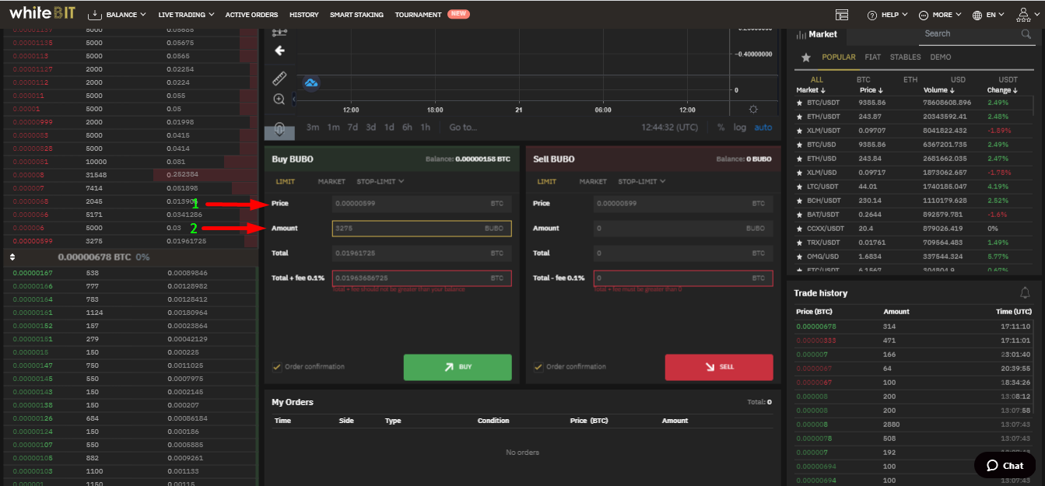1045x486 pixels.
Task: Click Go to... date on chart
Action: [x=463, y=128]
